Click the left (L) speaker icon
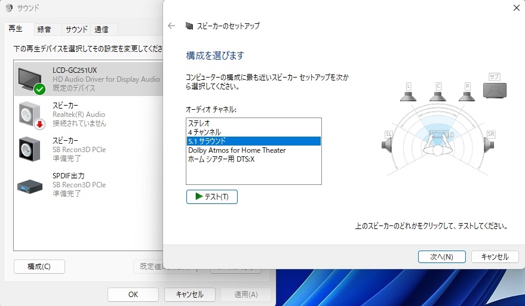This screenshot has width=525, height=306. click(408, 96)
